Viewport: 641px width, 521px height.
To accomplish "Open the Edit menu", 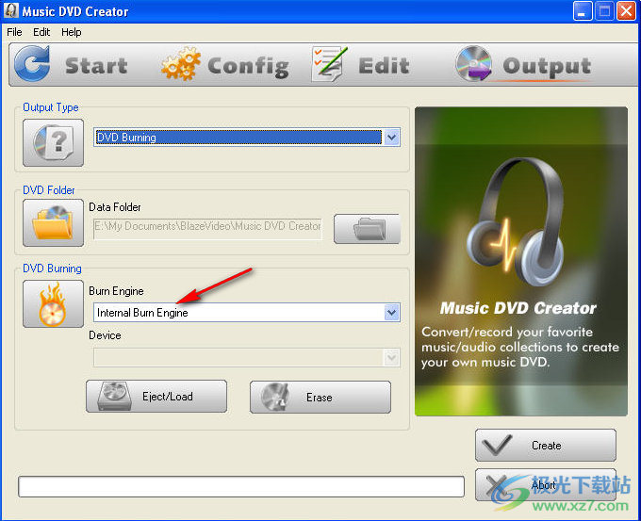I will (x=41, y=32).
